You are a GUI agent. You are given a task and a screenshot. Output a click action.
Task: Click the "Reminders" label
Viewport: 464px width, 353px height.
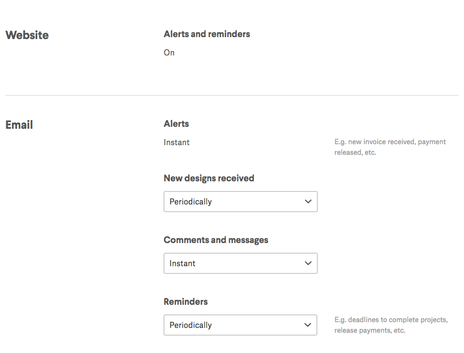[186, 302]
